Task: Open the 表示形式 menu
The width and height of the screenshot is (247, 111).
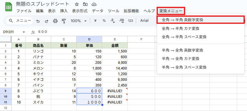Action: pyautogui.click(x=80, y=11)
